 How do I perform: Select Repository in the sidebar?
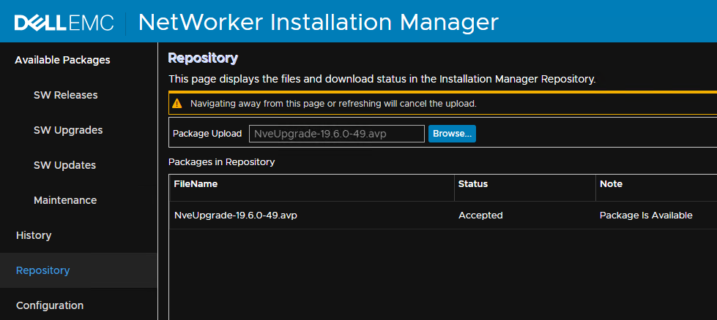[x=43, y=270]
